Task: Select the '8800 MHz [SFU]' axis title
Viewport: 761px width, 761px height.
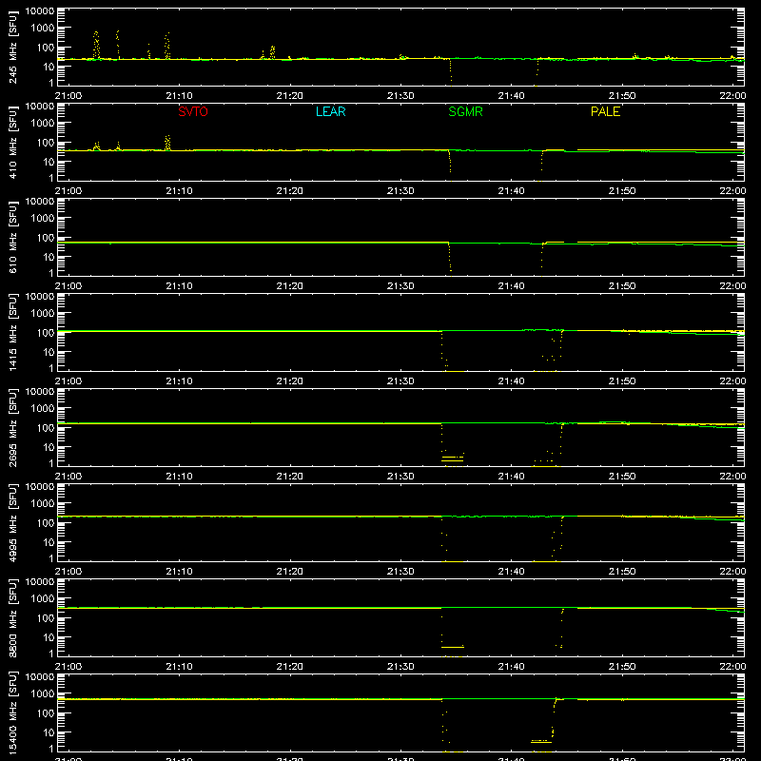Action: (13, 617)
